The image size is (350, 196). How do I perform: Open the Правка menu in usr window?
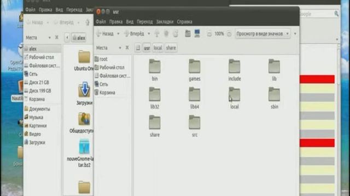(115, 22)
